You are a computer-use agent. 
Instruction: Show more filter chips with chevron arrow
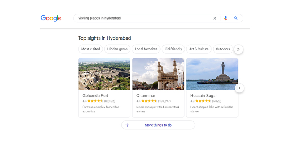pyautogui.click(x=239, y=49)
